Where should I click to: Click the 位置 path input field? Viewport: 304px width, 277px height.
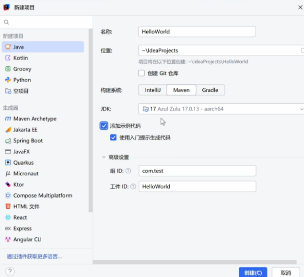tap(221, 50)
